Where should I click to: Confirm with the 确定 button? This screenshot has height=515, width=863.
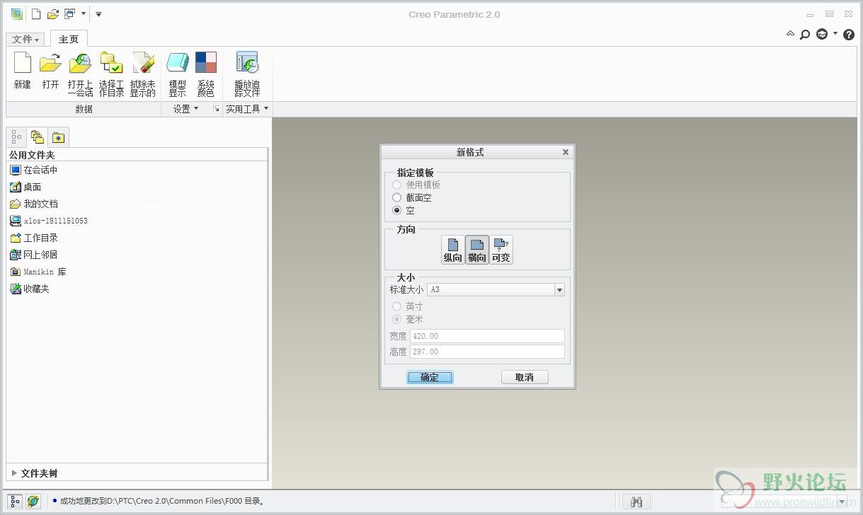(x=430, y=377)
